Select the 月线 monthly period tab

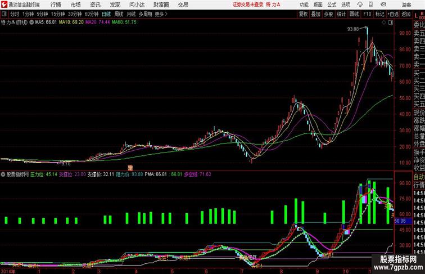coord(131,14)
